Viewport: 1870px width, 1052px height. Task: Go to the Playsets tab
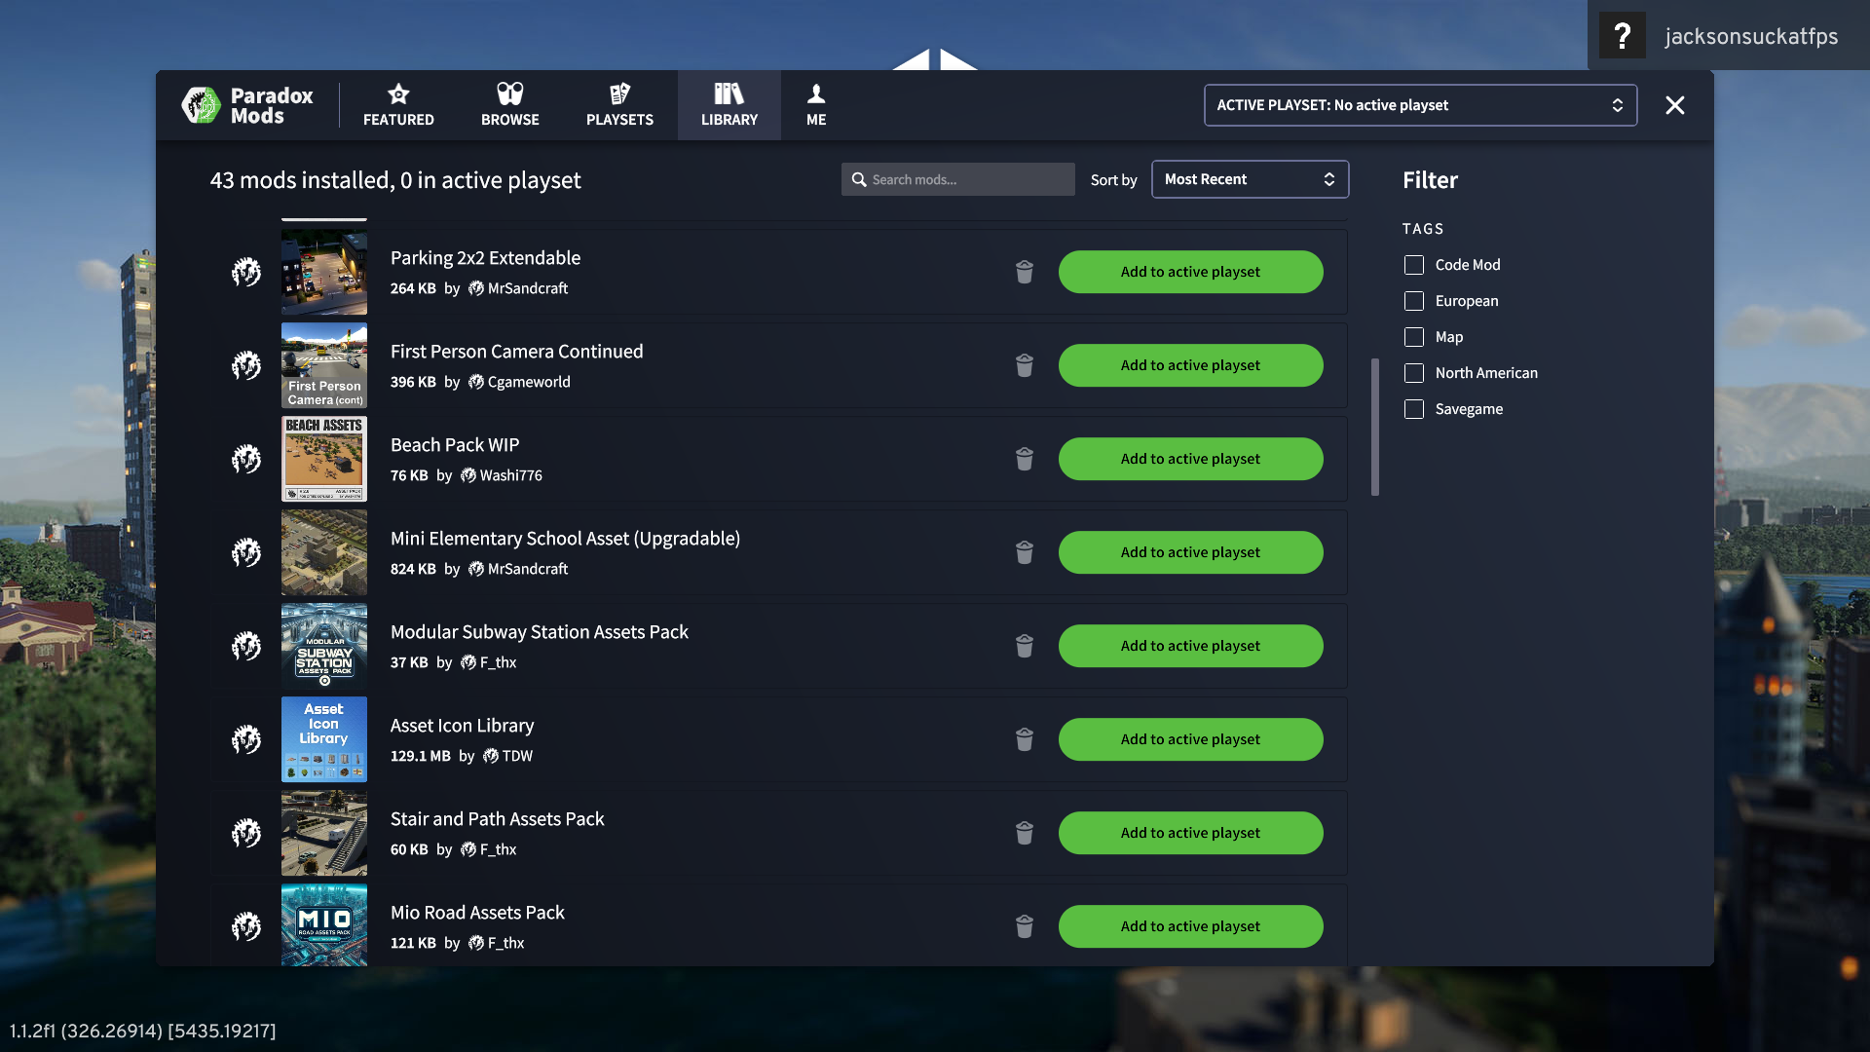click(619, 105)
